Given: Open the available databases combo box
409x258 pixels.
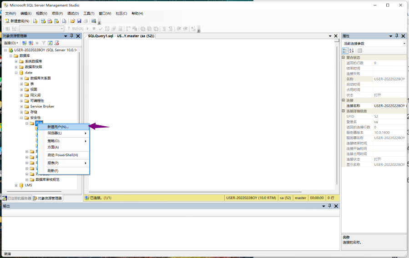Looking at the screenshot, I should pyautogui.click(x=42, y=29).
